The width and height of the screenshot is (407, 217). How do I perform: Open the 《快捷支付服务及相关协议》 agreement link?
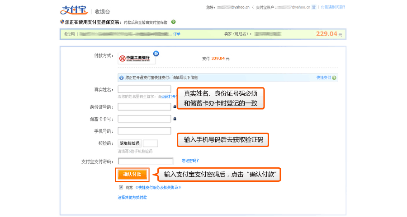158,188
